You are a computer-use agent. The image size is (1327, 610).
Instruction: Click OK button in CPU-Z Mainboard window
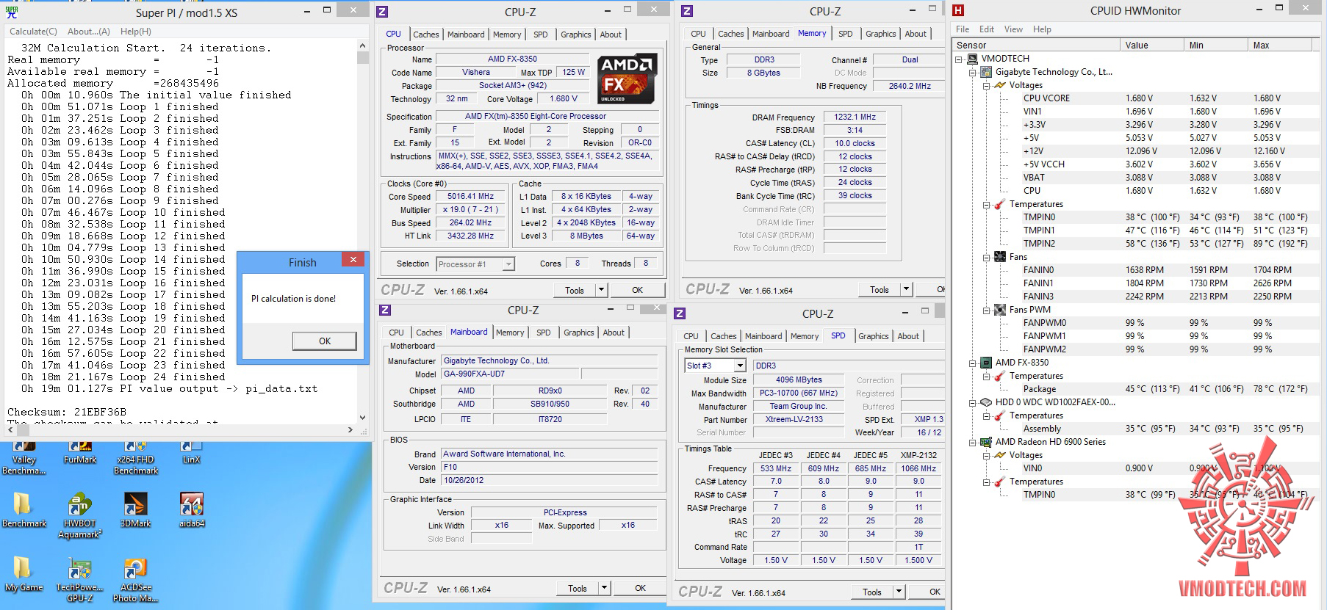pyautogui.click(x=640, y=588)
